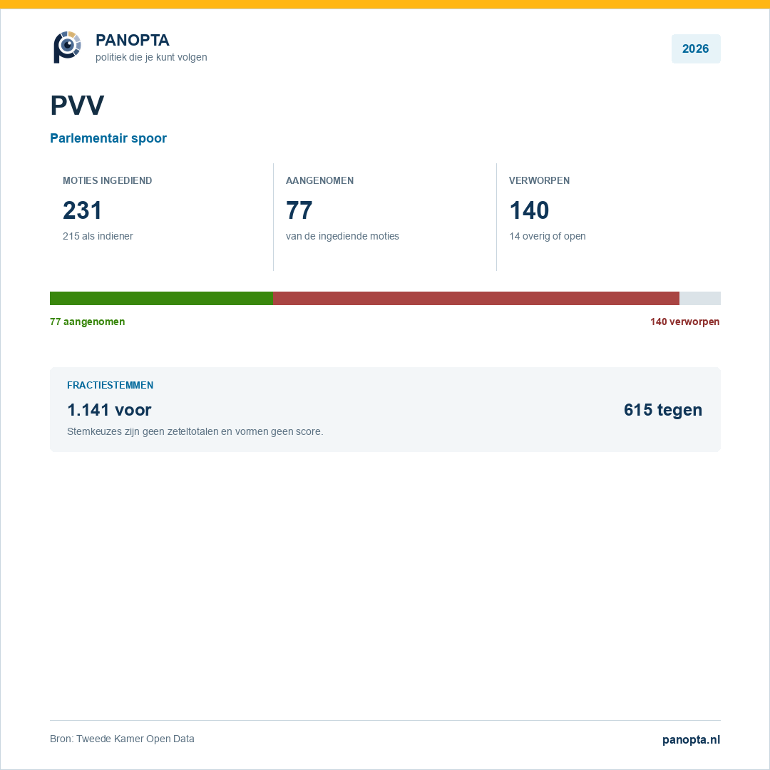Select the 1.141 voor vote count
Screen dimensions: 770x770
[x=109, y=409]
